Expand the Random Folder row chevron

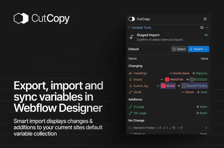pos(206,128)
